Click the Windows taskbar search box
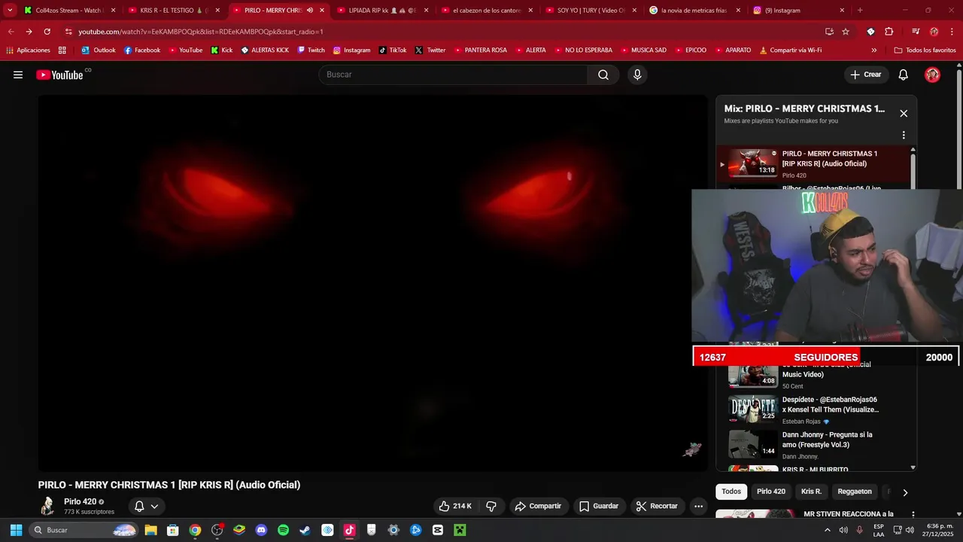The image size is (963, 542). [84, 530]
